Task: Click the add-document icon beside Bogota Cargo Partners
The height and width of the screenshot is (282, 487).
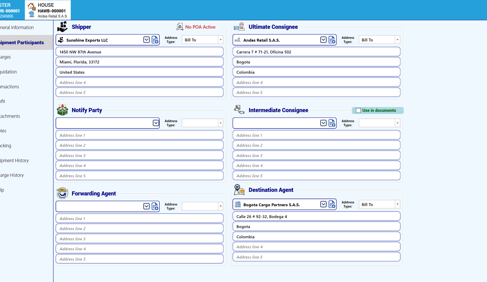Action: [x=332, y=204]
